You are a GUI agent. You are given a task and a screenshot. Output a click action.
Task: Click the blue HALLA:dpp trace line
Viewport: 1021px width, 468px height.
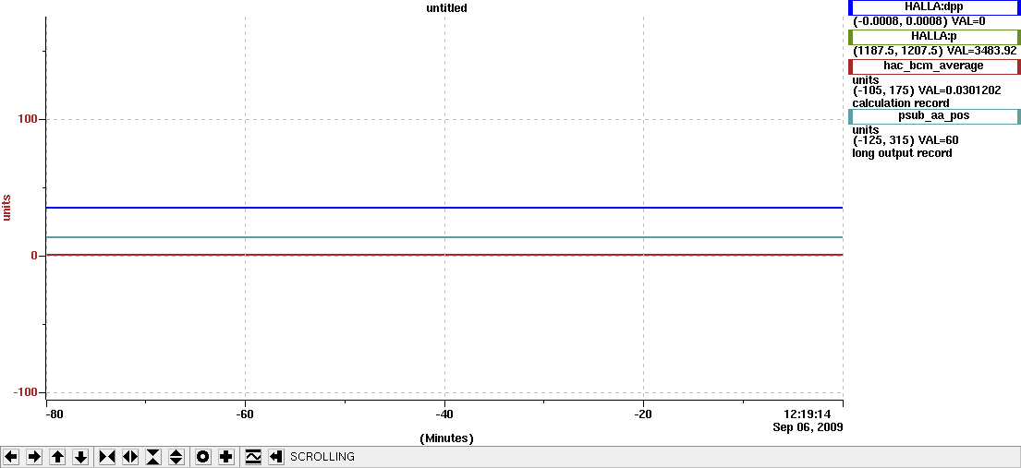click(444, 208)
